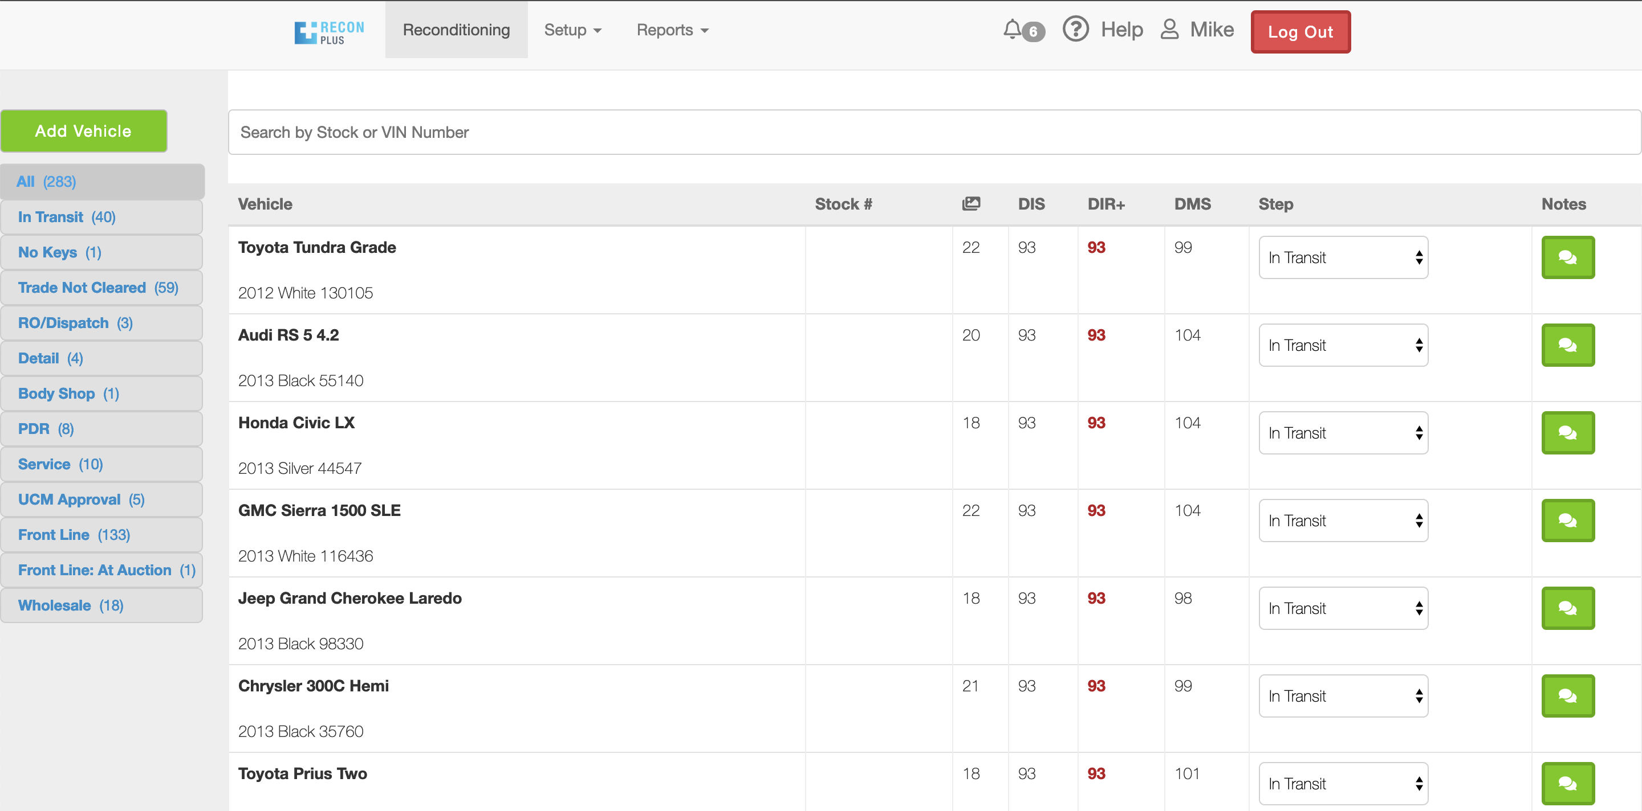Viewport: 1642px width, 811px height.
Task: Open notes for Audi RS 5 4.2
Action: 1567,345
